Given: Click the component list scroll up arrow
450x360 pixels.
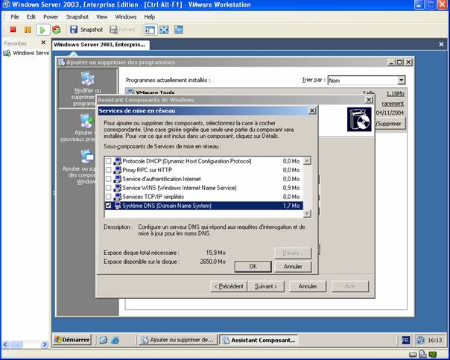Looking at the screenshot, I should [307, 161].
